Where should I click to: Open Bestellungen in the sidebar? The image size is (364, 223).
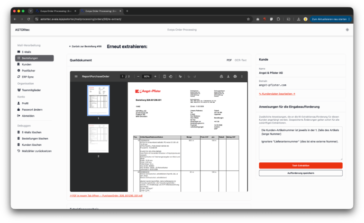[x=34, y=58]
